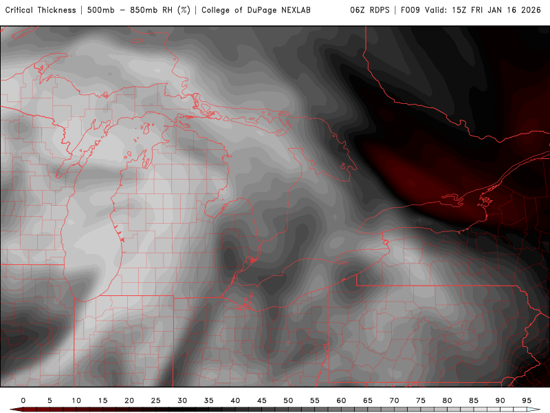Click the "College of DuPage NEXLAB" text
This screenshot has height=413, width=550.
coord(256,10)
